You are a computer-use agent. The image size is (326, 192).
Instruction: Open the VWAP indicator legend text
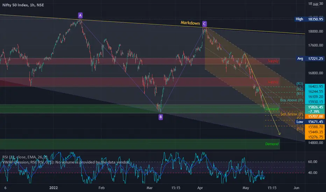(x=66, y=162)
